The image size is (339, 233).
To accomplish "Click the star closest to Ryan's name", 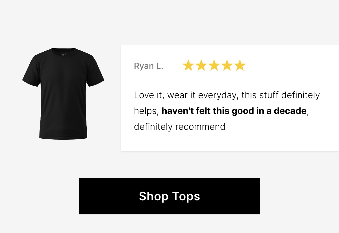I will click(x=188, y=65).
